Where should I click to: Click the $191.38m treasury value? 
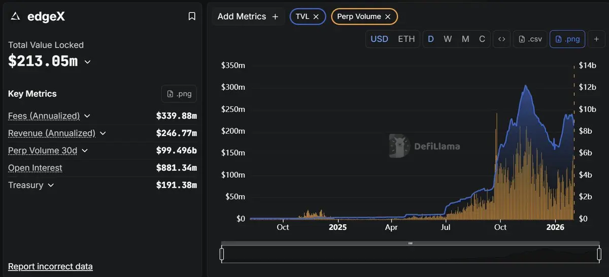[x=176, y=185]
